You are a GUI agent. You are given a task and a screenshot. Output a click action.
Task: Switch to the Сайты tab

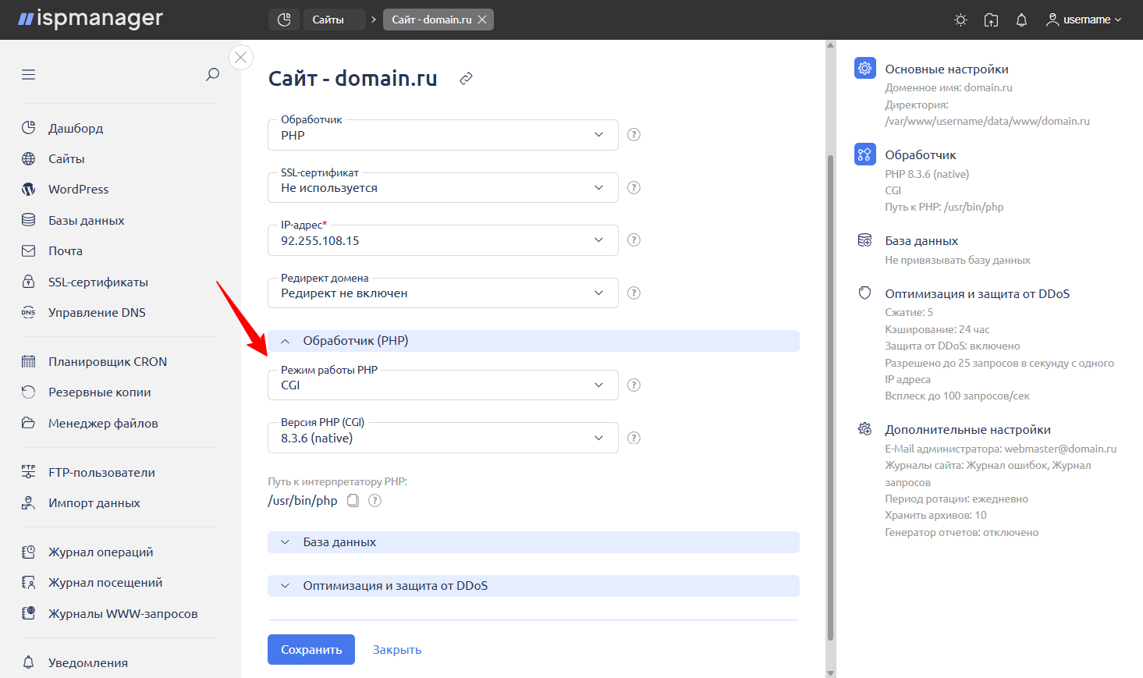328,20
